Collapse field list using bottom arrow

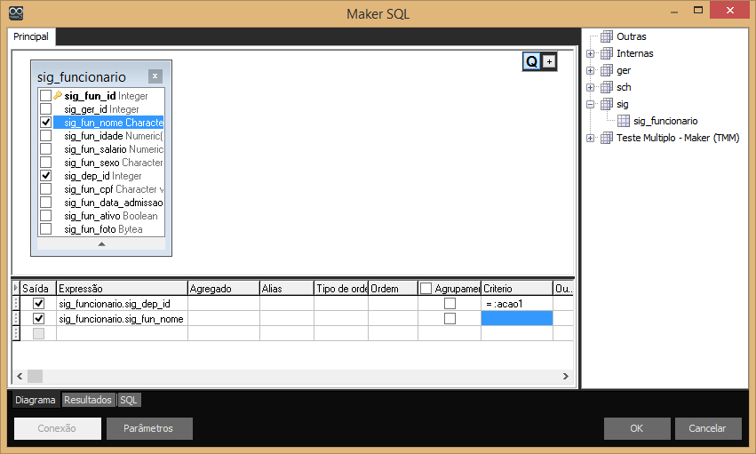[101, 243]
